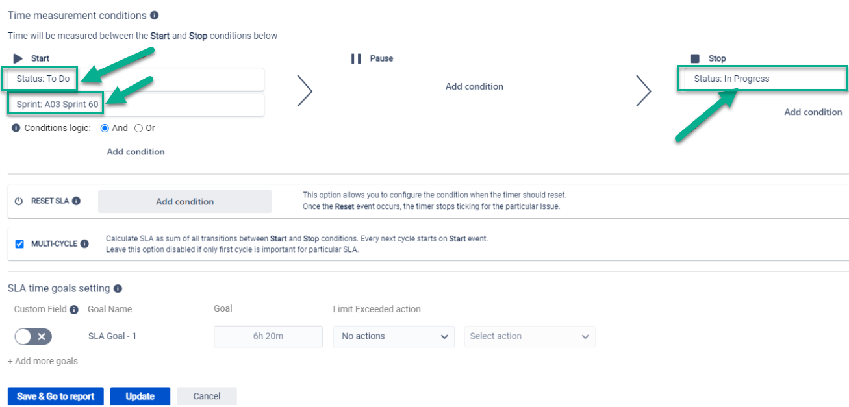The height and width of the screenshot is (407, 849).
Task: Select the And conditions logic radio button
Action: point(105,128)
